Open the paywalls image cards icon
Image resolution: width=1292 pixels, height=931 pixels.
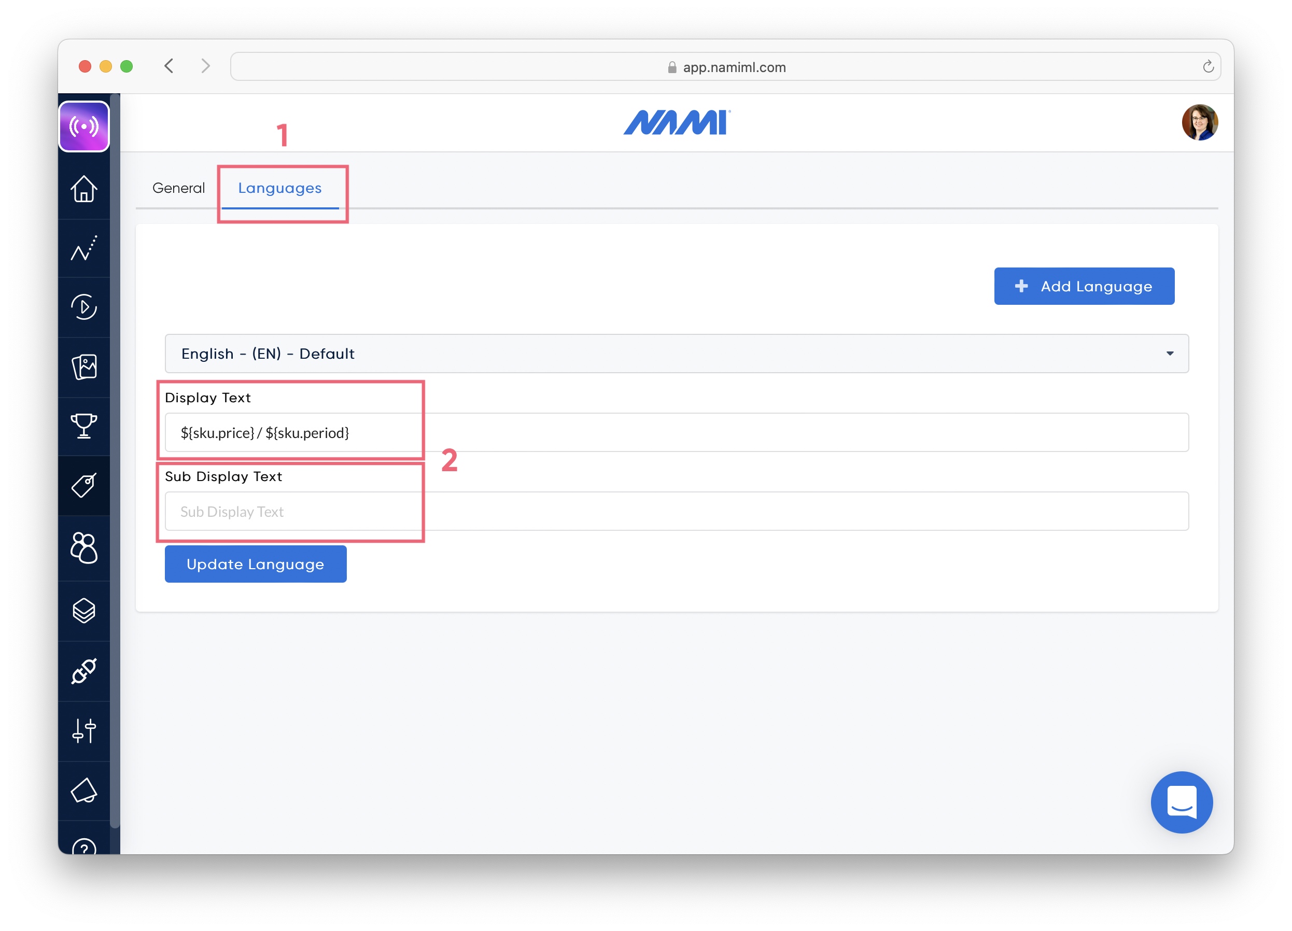(x=84, y=366)
